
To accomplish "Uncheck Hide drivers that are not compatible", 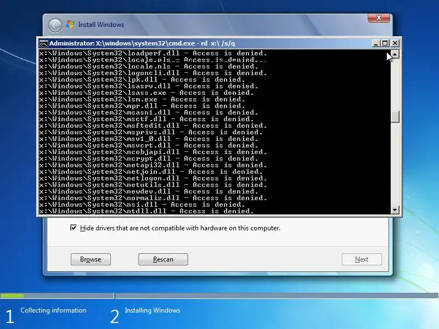I will coord(74,228).
